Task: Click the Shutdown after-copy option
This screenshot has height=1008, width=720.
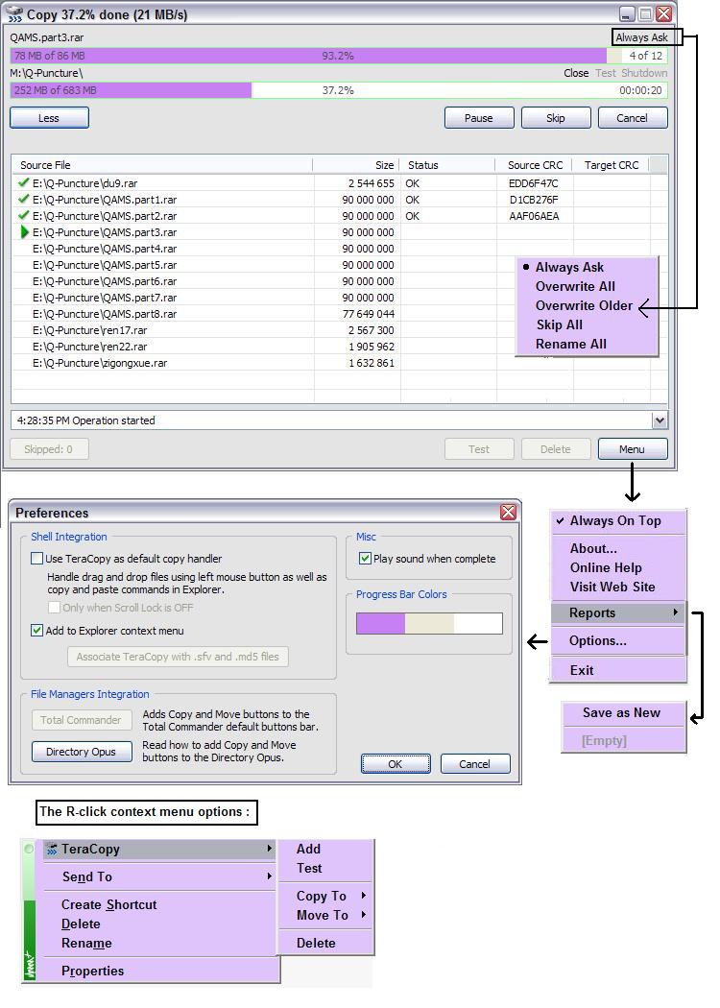Action: (644, 73)
